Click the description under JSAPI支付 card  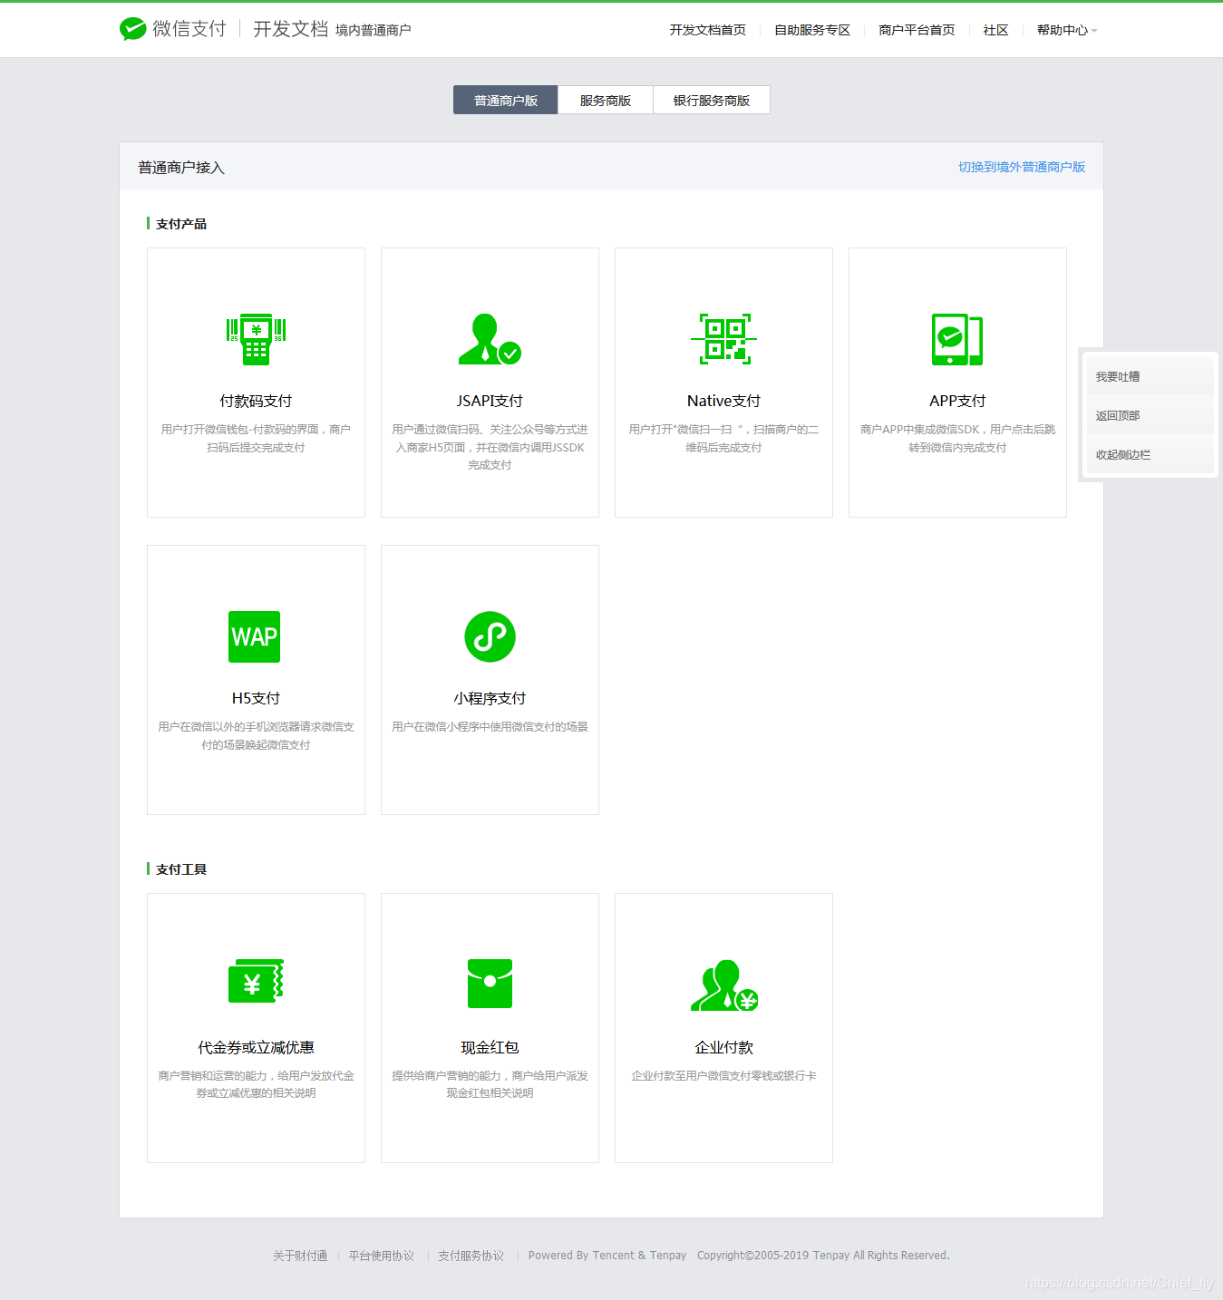pyautogui.click(x=490, y=447)
